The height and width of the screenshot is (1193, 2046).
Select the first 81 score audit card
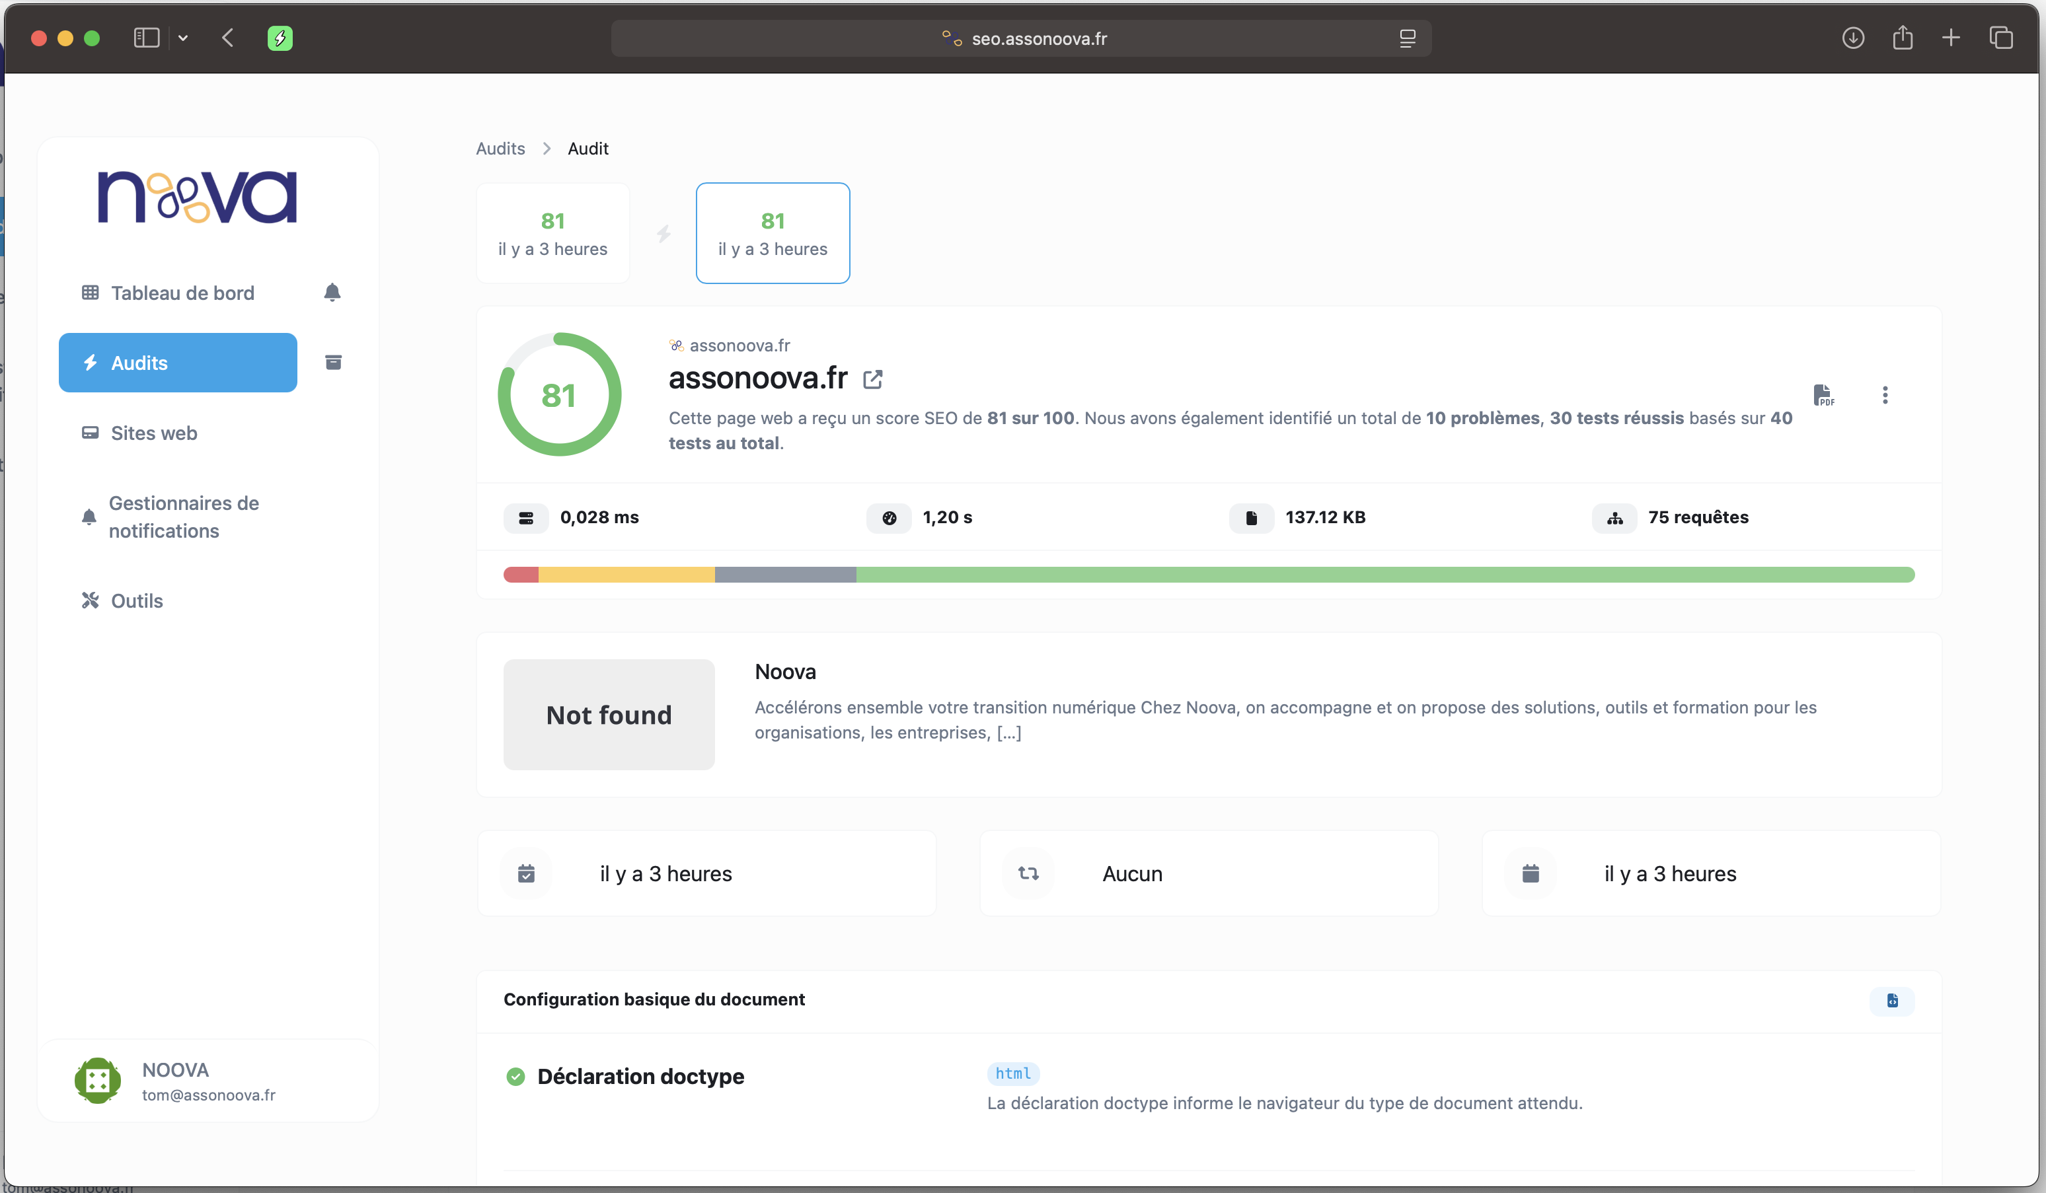pos(552,234)
